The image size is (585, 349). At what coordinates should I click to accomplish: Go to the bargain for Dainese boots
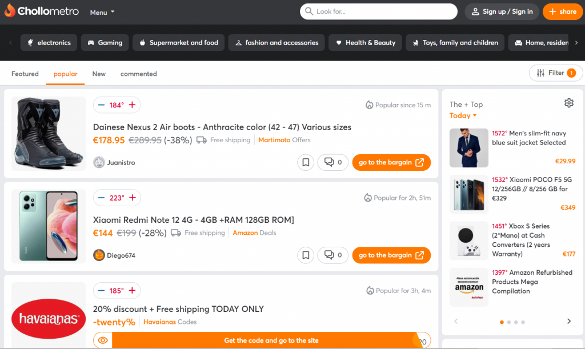391,163
